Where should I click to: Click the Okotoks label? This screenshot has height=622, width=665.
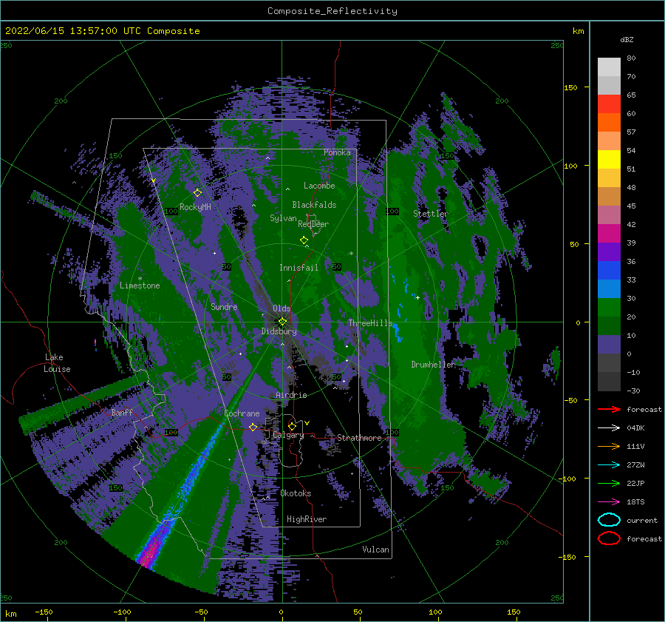tap(296, 493)
